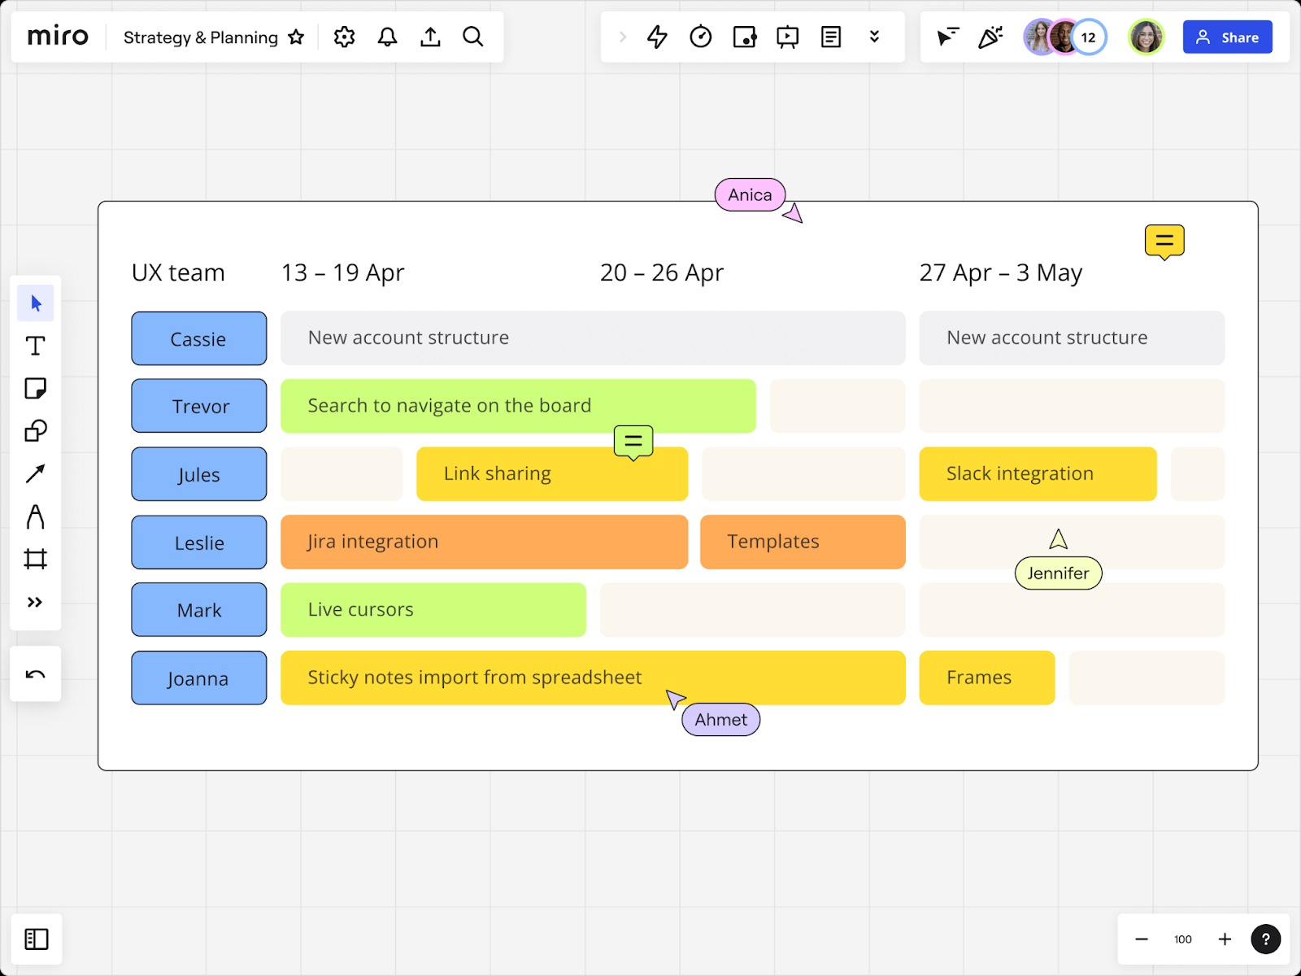Select the Arrow connection line tool
This screenshot has height=976, width=1301.
click(35, 474)
